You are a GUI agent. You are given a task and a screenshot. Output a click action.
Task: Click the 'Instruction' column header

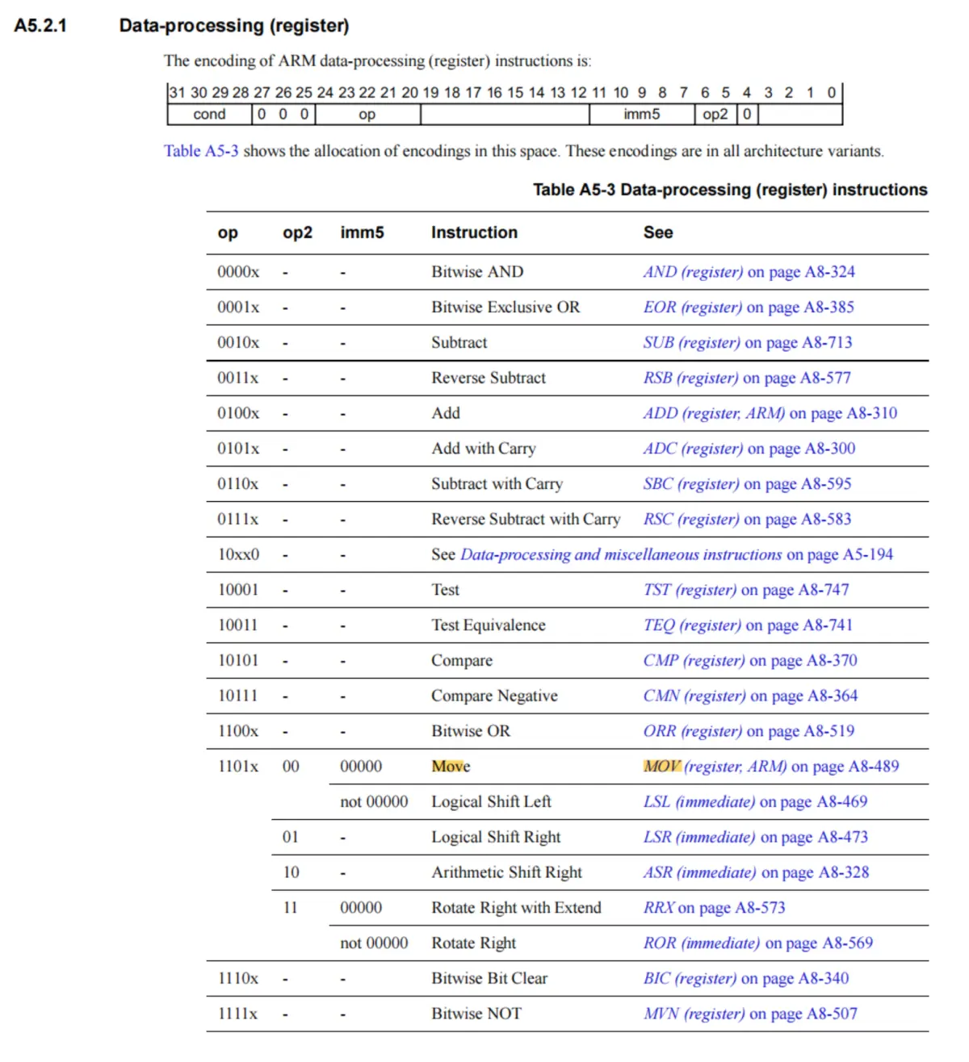click(x=475, y=233)
